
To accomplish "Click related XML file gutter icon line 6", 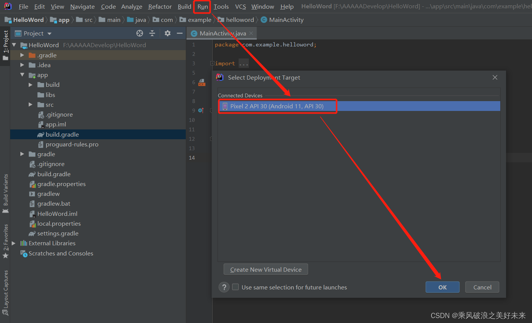I will click(x=202, y=82).
